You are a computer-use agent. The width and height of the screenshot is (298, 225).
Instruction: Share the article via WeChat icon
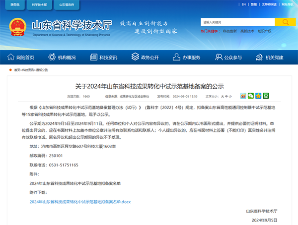pyautogui.click(x=251, y=96)
